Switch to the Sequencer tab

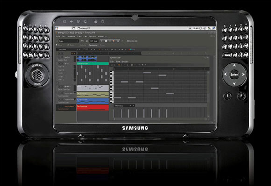point(93,45)
